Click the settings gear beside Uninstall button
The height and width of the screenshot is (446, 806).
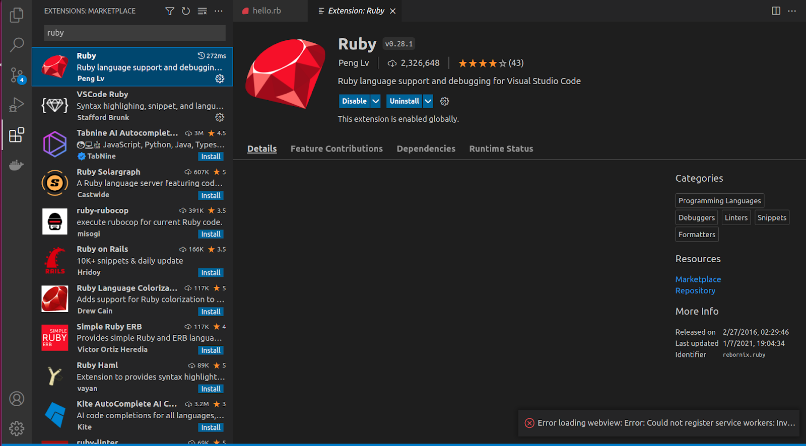point(444,101)
